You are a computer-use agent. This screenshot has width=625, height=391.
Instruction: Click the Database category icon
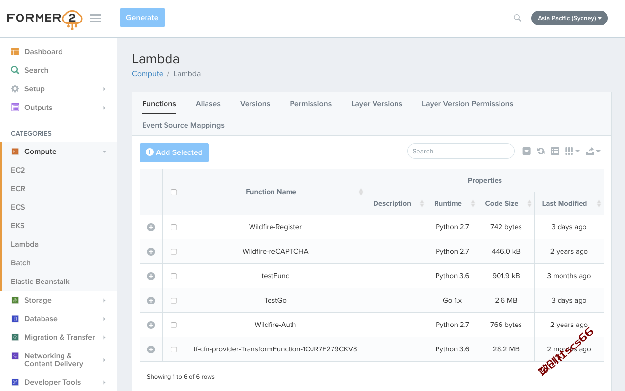click(15, 319)
